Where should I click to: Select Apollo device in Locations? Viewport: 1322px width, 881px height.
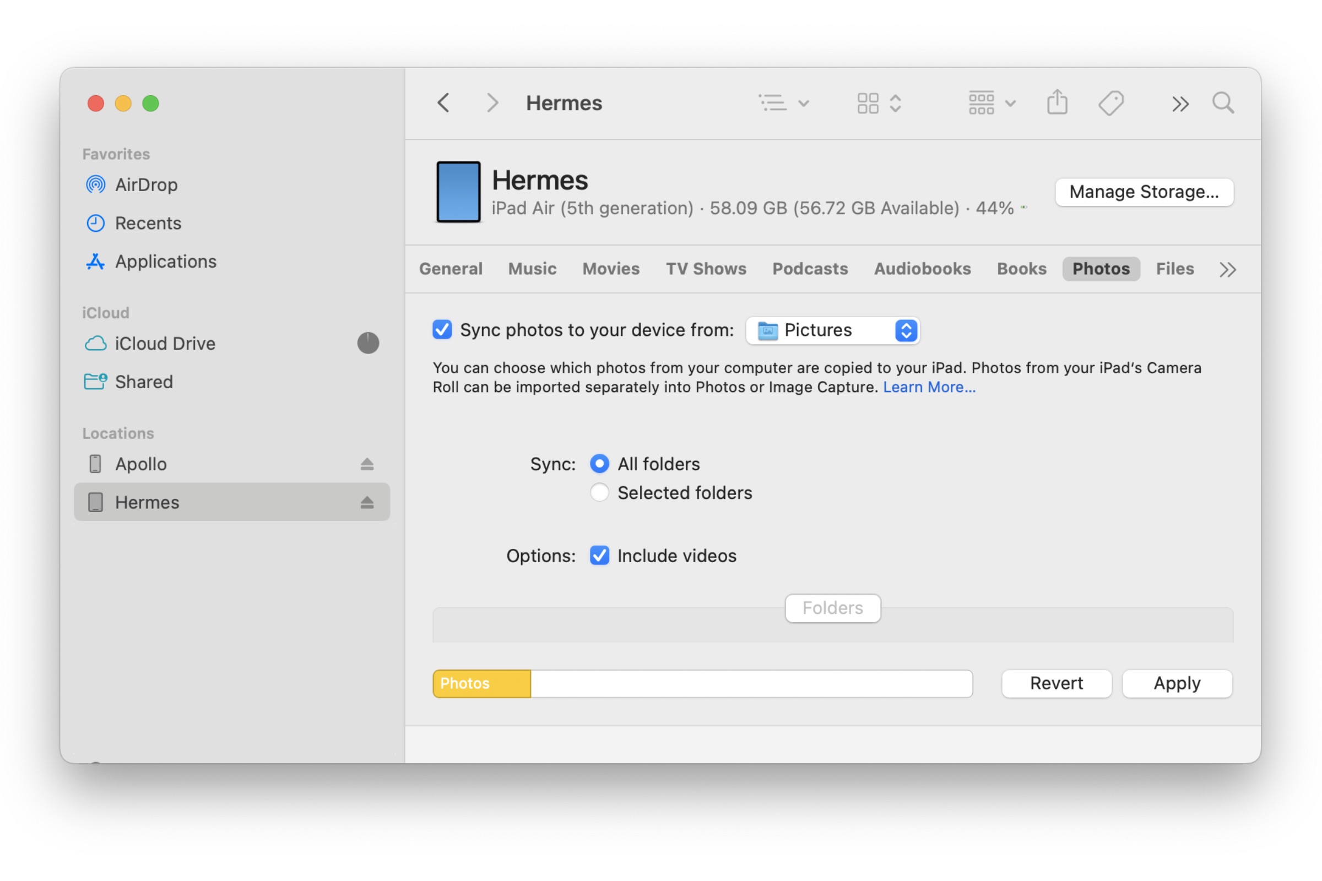231,464
